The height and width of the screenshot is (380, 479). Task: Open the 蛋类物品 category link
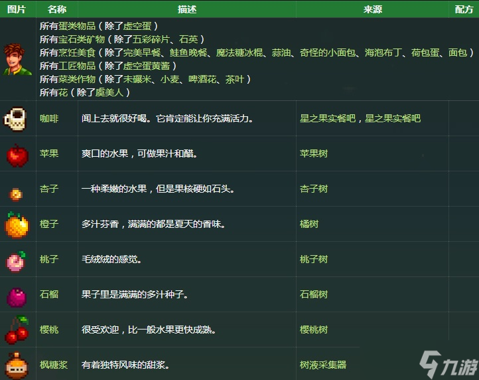tap(77, 26)
